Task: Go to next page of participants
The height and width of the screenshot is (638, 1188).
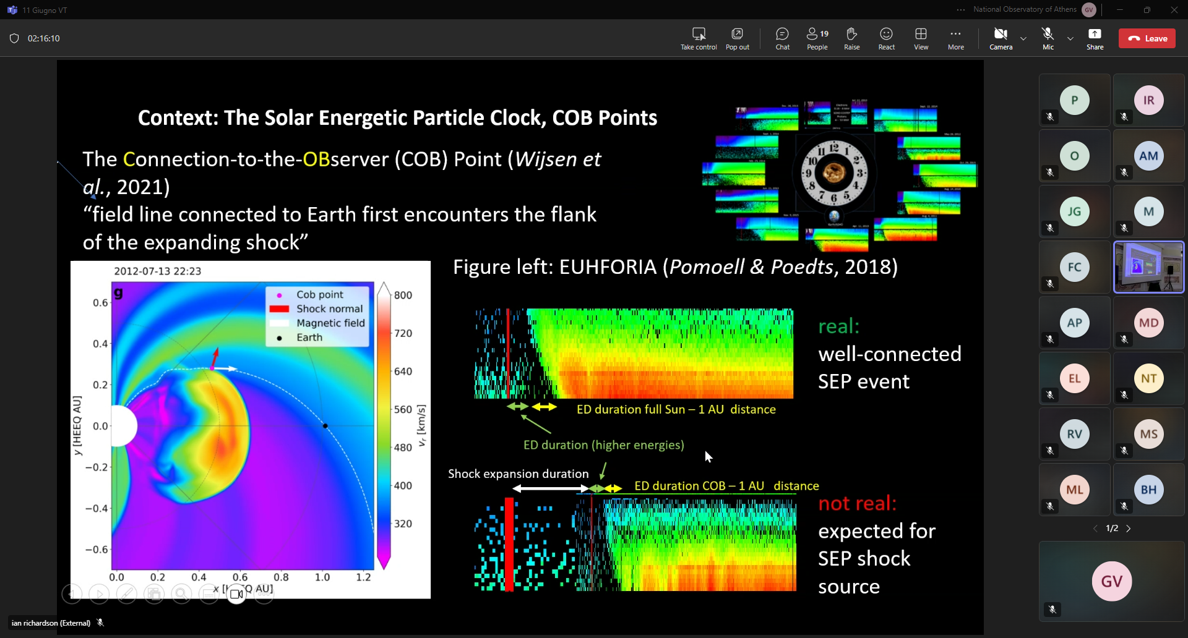Action: click(x=1129, y=529)
